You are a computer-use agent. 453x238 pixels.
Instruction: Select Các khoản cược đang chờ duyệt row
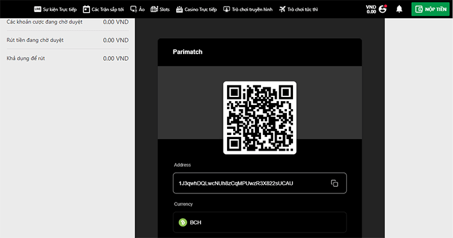point(68,22)
